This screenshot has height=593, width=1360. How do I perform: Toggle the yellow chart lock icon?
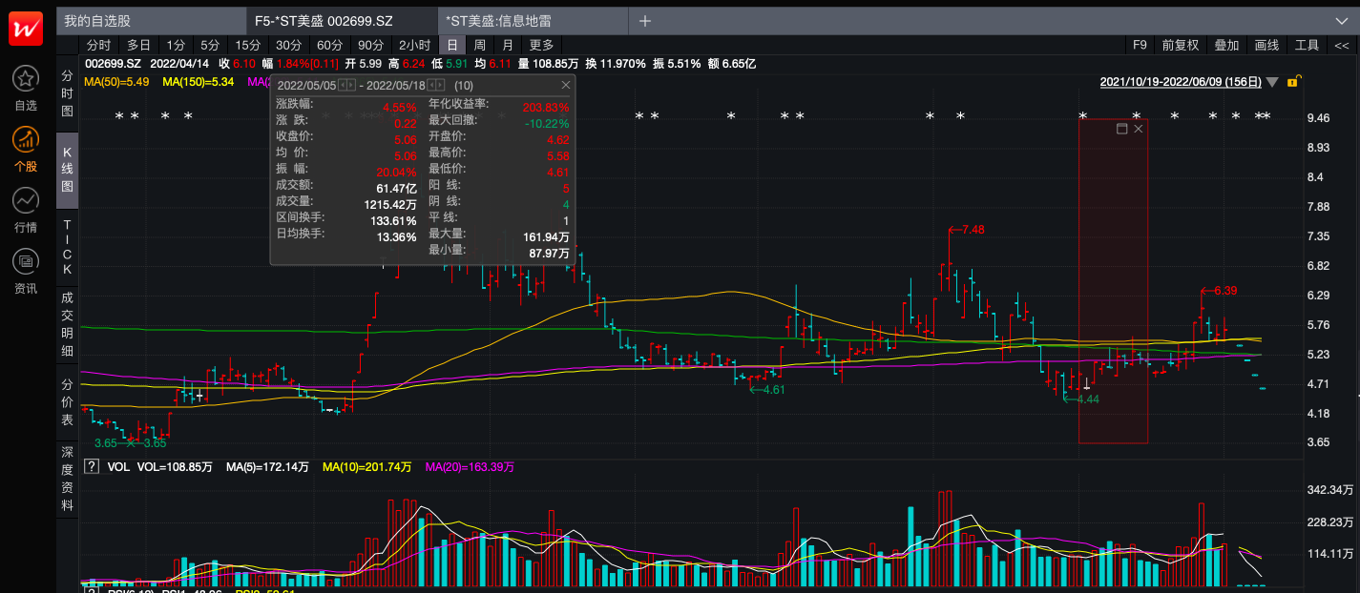[x=1293, y=82]
